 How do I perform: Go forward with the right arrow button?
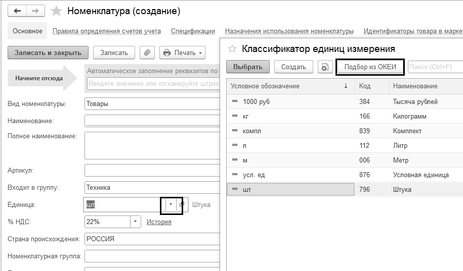pyautogui.click(x=35, y=11)
